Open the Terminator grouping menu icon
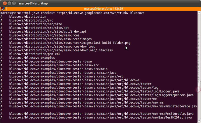The height and width of the screenshot is (123, 201). (x=3, y=9)
